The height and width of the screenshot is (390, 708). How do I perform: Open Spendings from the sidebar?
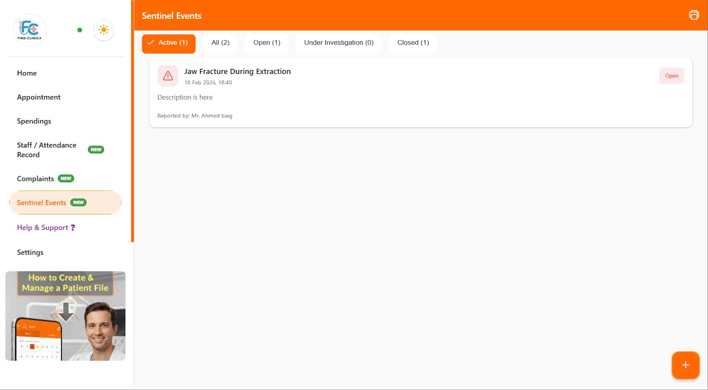pos(34,121)
